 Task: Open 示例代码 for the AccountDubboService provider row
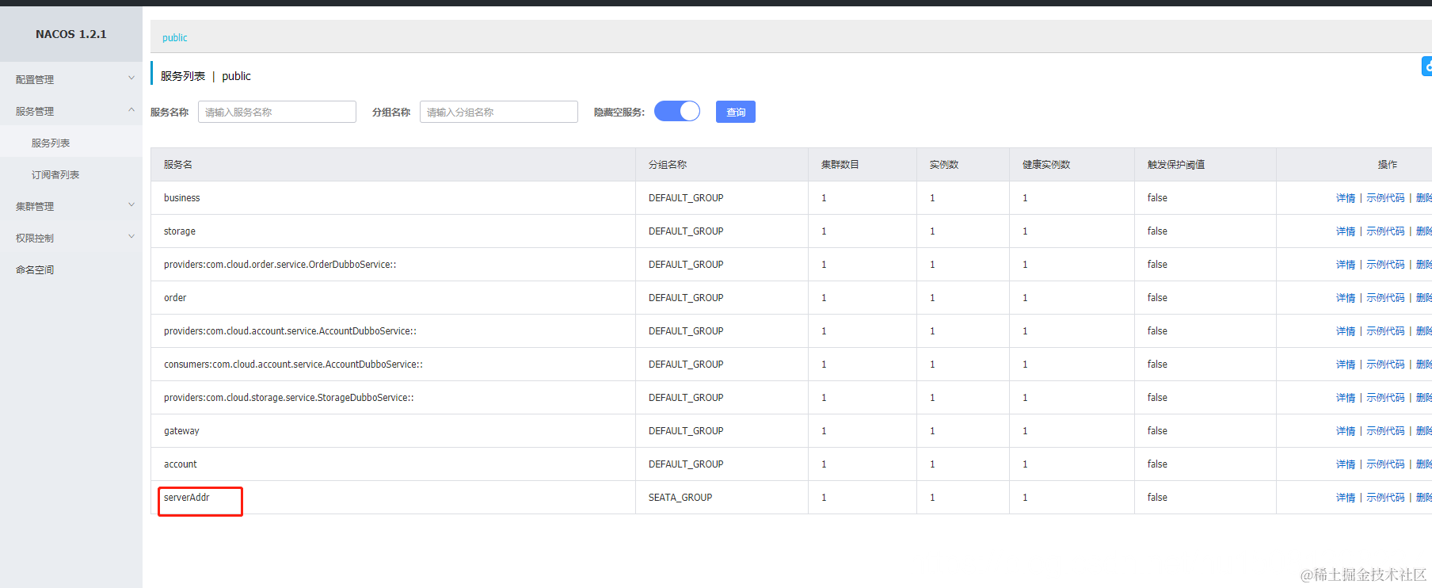1385,331
